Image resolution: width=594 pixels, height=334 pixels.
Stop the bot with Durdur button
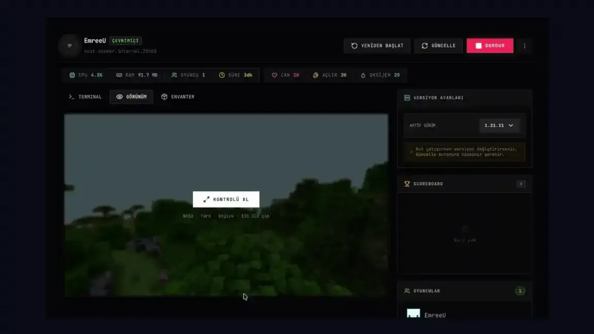[x=490, y=45]
